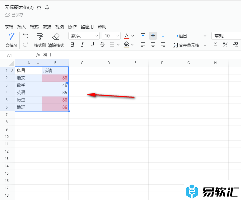The height and width of the screenshot is (200, 241).
Task: Toggle strikethrough formatting
Action: 102,45
